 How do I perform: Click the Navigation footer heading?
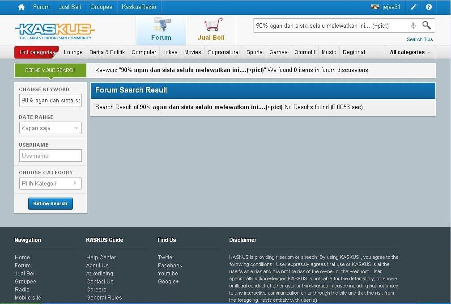pyautogui.click(x=28, y=240)
